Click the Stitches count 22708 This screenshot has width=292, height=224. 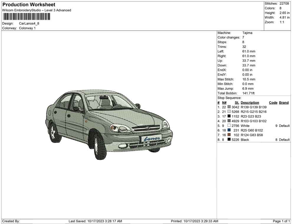point(284,4)
